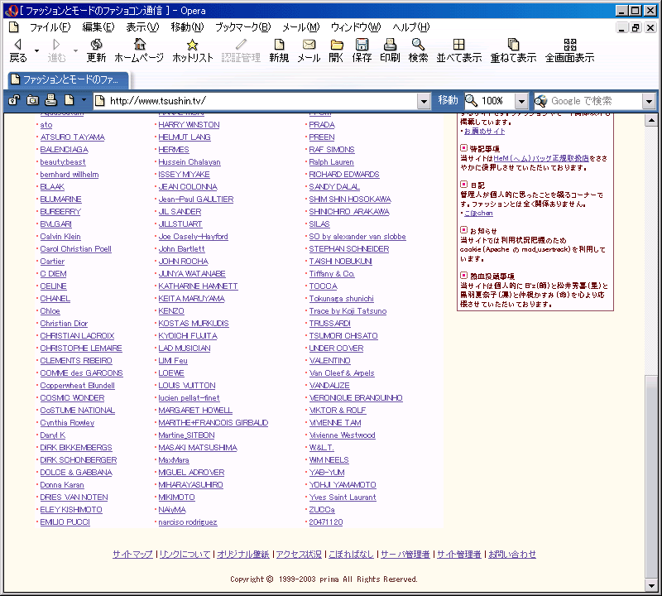Select the ファッションとモードのファ... page tab
This screenshot has height=596, width=662.
tap(69, 79)
